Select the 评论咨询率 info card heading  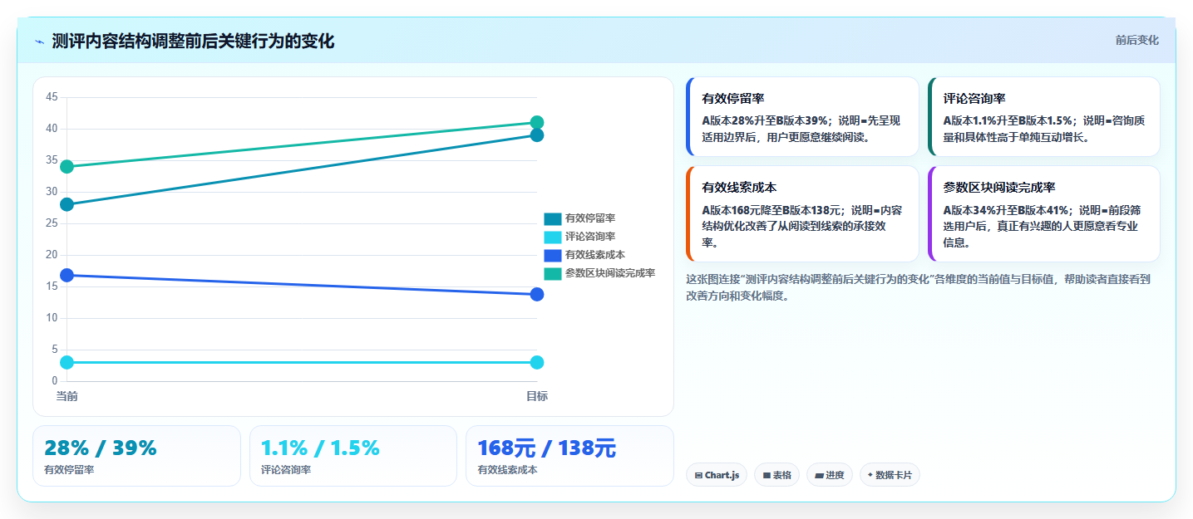point(974,99)
